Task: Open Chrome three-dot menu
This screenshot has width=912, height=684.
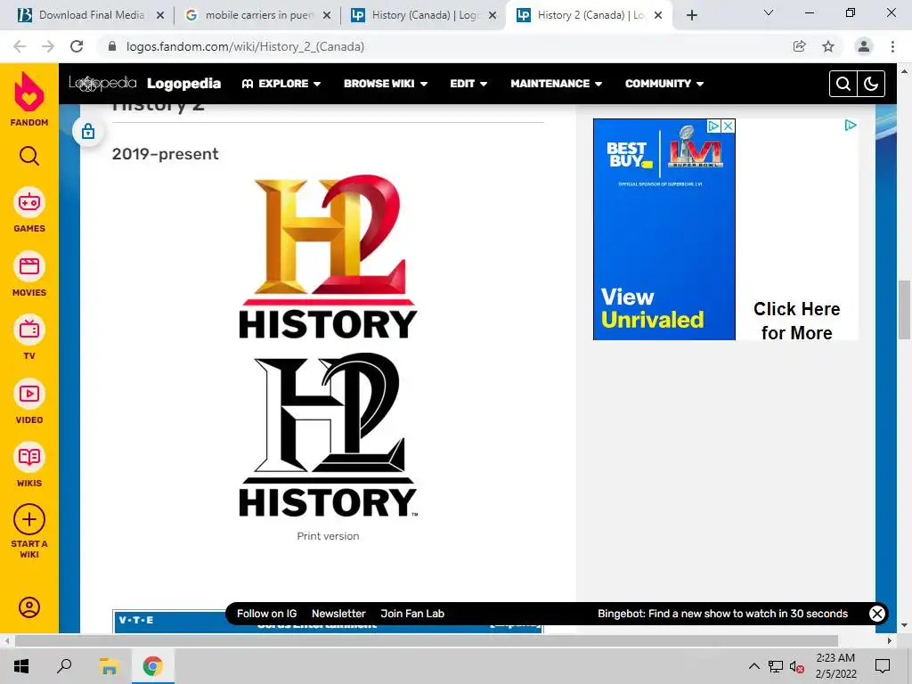Action: pos(892,46)
